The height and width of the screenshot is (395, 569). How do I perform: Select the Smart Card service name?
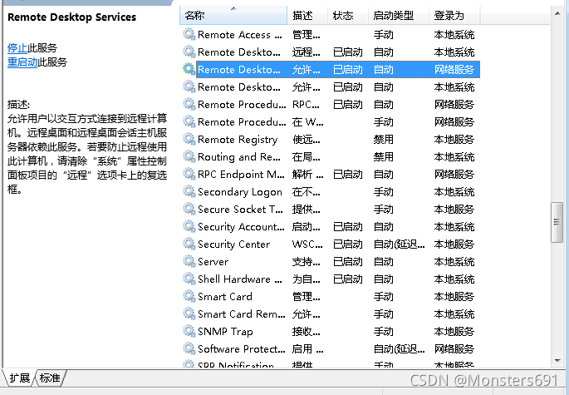point(225,297)
